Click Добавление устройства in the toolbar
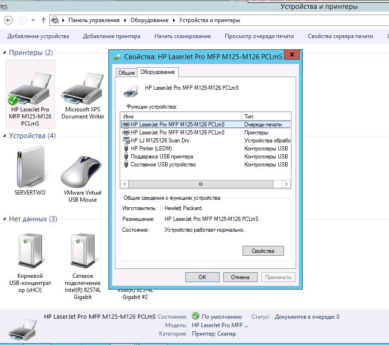 (38, 36)
